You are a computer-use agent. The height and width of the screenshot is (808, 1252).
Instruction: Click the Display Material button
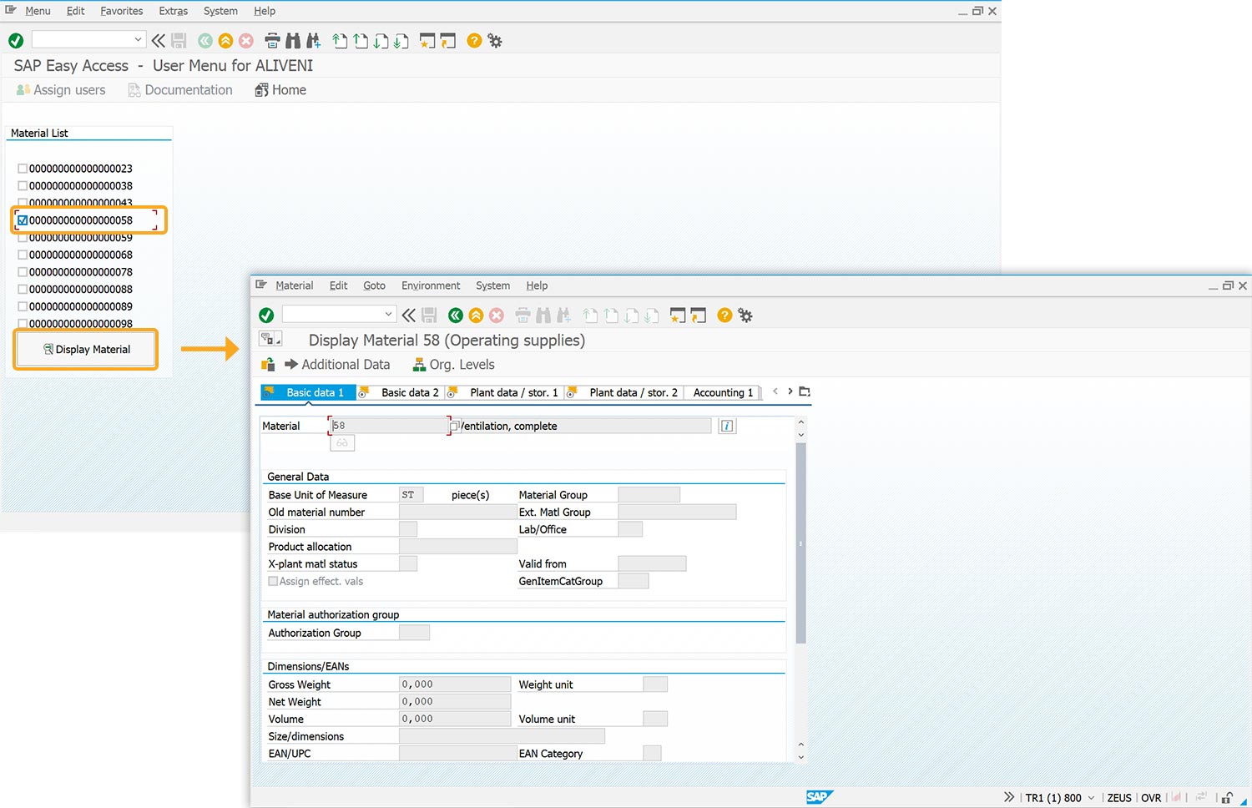(x=86, y=350)
